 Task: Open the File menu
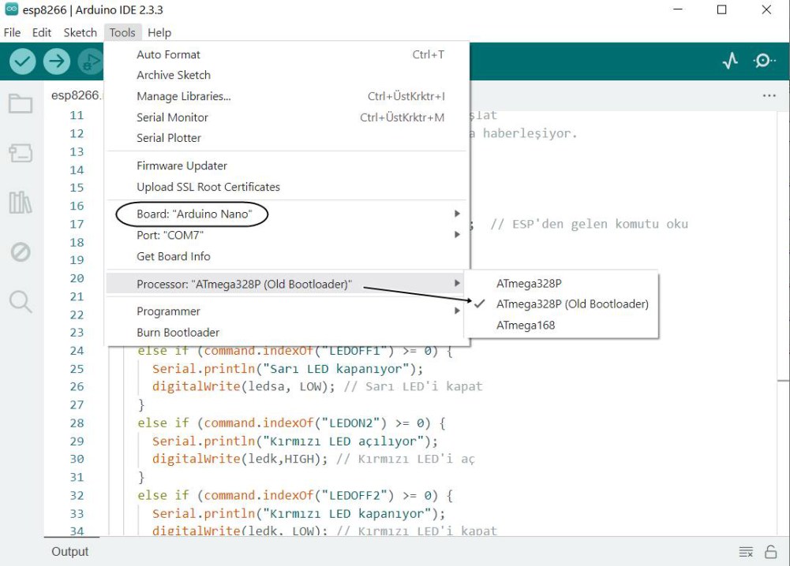click(12, 32)
